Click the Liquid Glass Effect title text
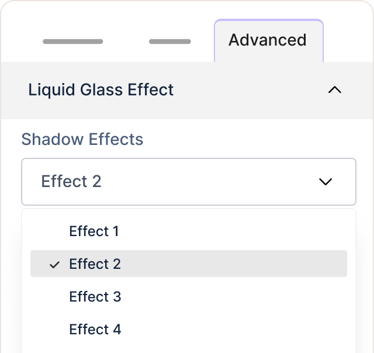This screenshot has height=353, width=374. 101,90
